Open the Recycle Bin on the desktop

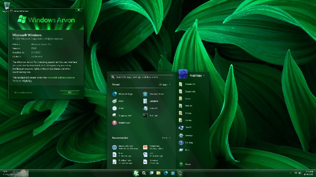[x=6, y=7]
